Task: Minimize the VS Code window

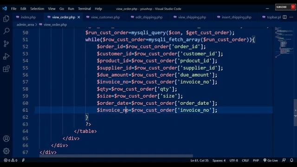Action: tap(267, 8)
